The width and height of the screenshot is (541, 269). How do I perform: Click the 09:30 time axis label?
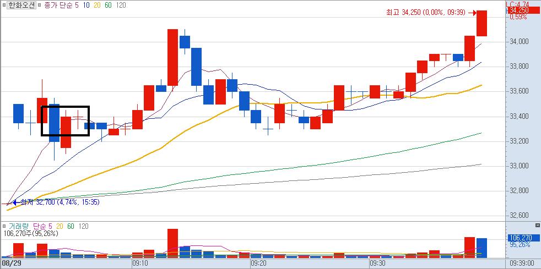[378, 263]
